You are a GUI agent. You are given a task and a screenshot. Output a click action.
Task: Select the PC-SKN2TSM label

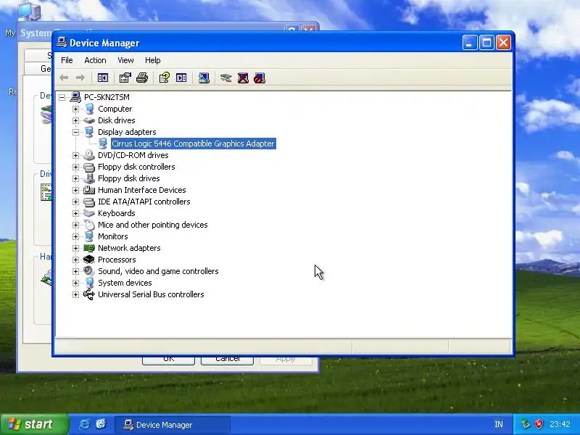(x=107, y=97)
